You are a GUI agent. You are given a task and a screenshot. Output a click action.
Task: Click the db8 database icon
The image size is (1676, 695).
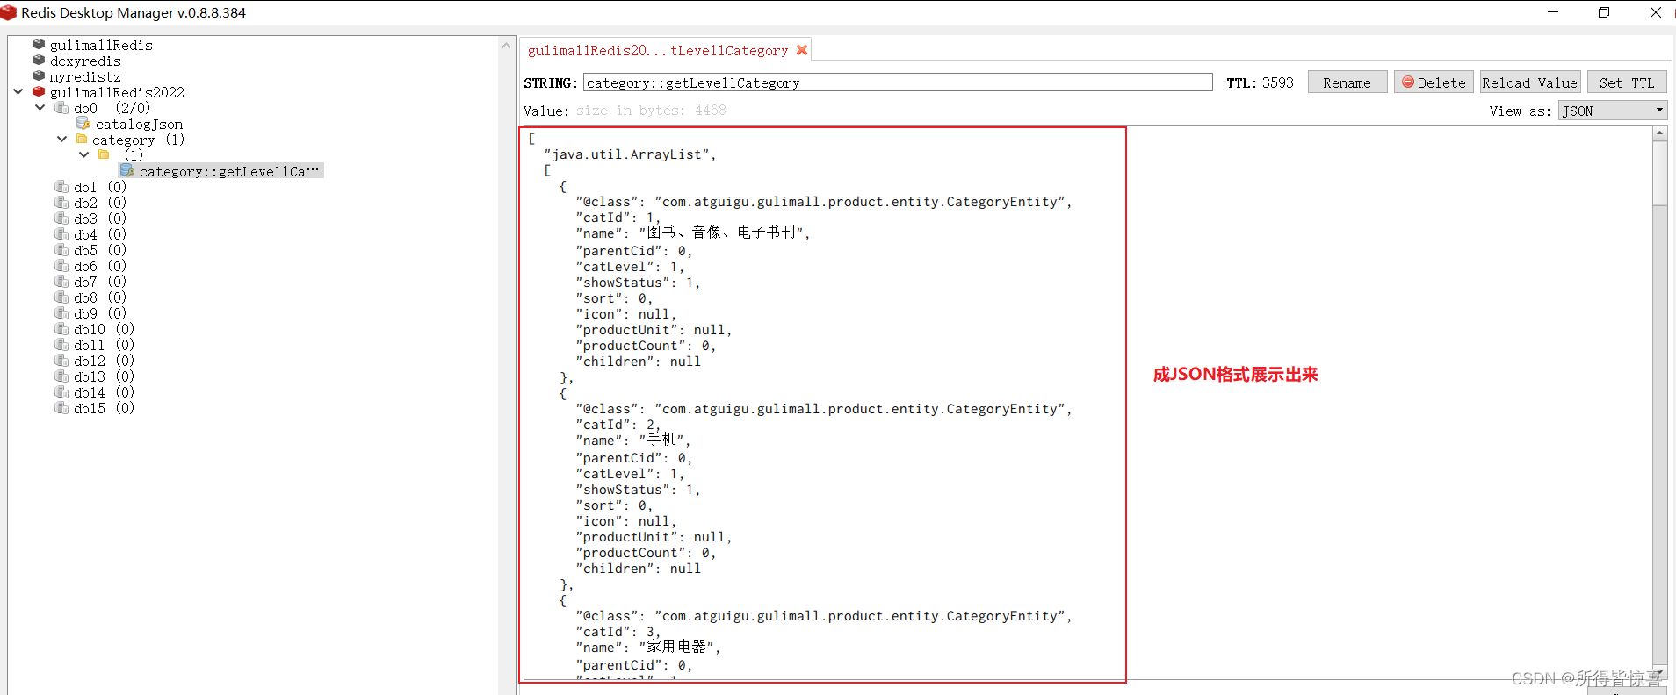coord(61,297)
